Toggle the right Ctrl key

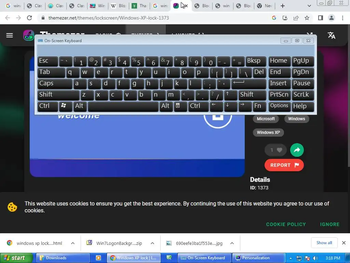pyautogui.click(x=199, y=107)
